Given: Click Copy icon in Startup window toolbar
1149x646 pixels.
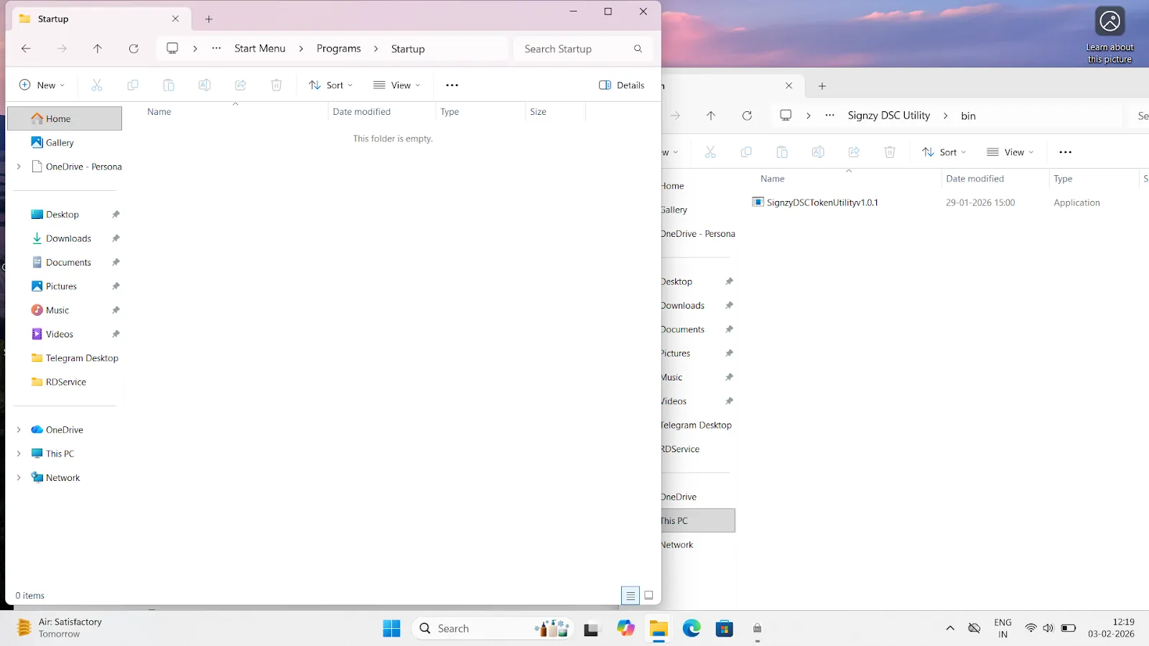Looking at the screenshot, I should pyautogui.click(x=133, y=85).
